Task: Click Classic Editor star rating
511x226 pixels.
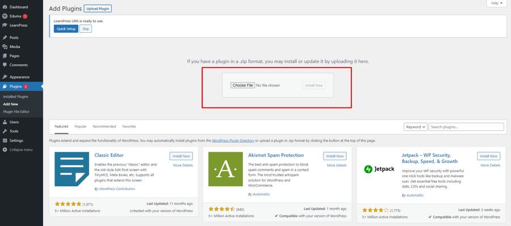Action: (68, 204)
